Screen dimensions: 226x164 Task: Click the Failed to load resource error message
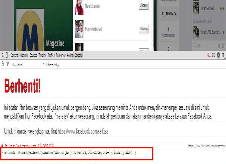pyautogui.click(x=29, y=146)
